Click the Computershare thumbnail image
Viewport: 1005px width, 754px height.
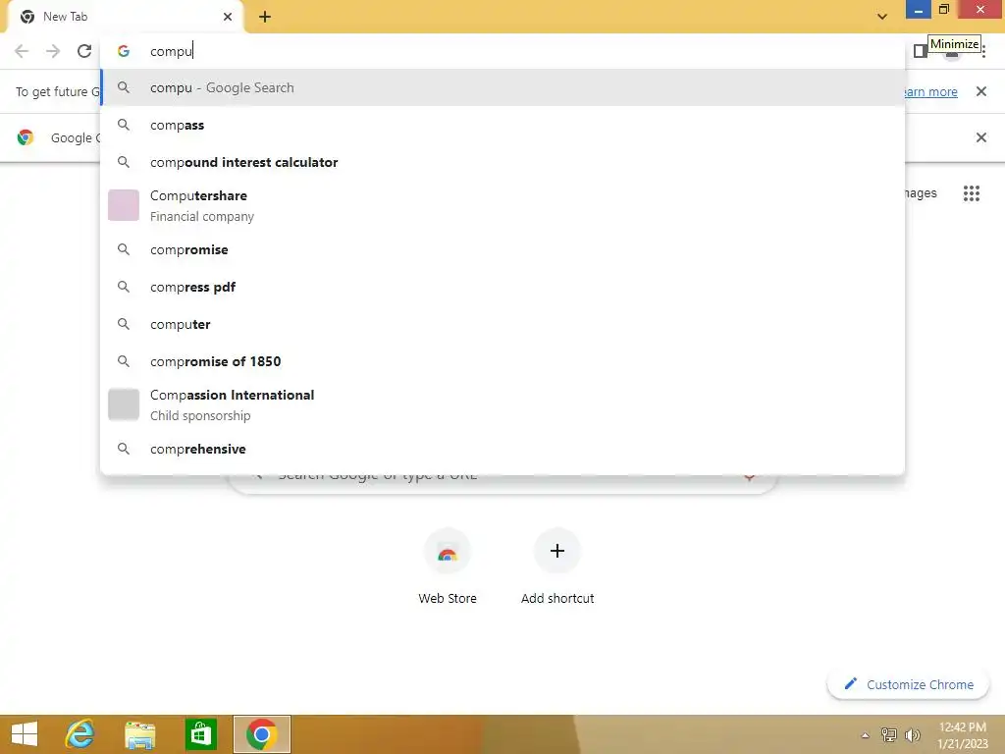tap(124, 205)
